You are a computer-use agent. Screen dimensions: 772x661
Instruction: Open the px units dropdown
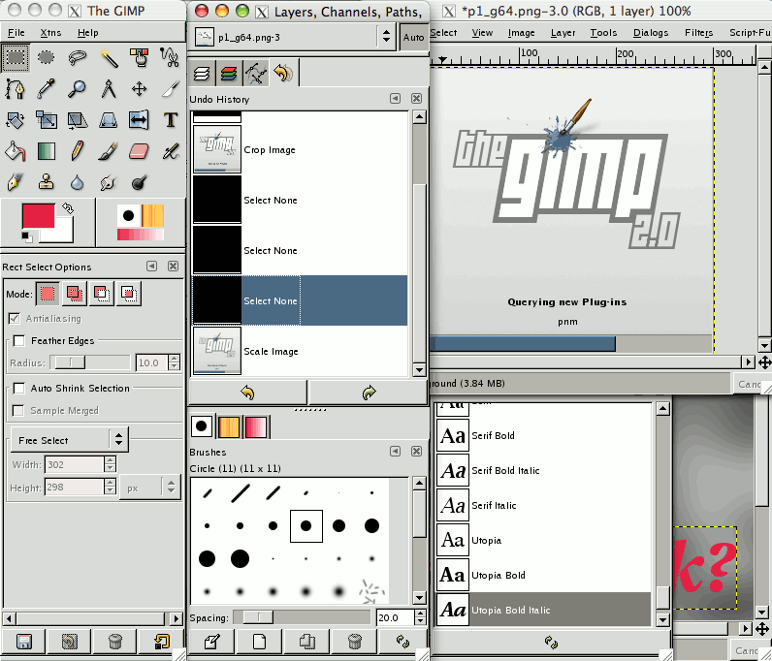[150, 488]
